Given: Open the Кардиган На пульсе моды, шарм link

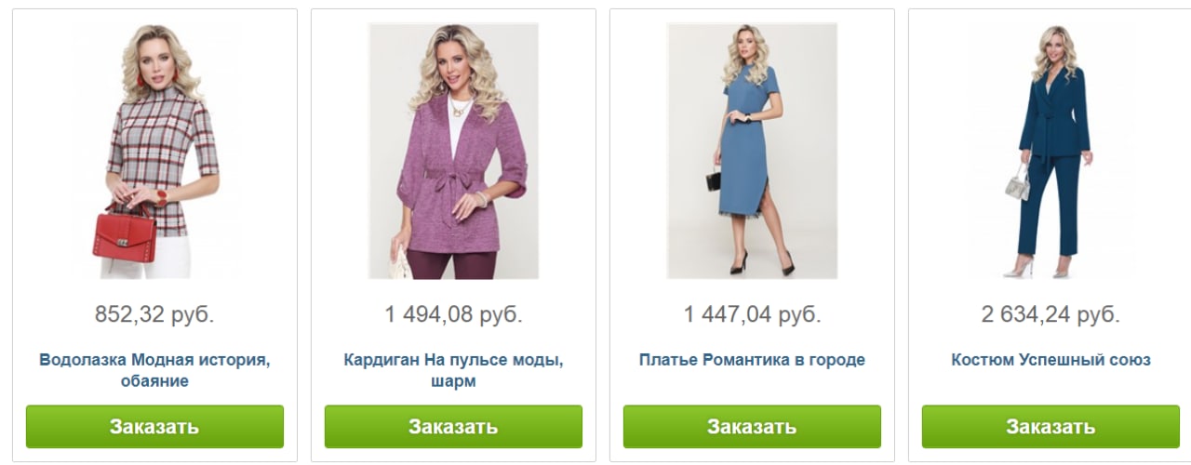Looking at the screenshot, I should coord(453,370).
